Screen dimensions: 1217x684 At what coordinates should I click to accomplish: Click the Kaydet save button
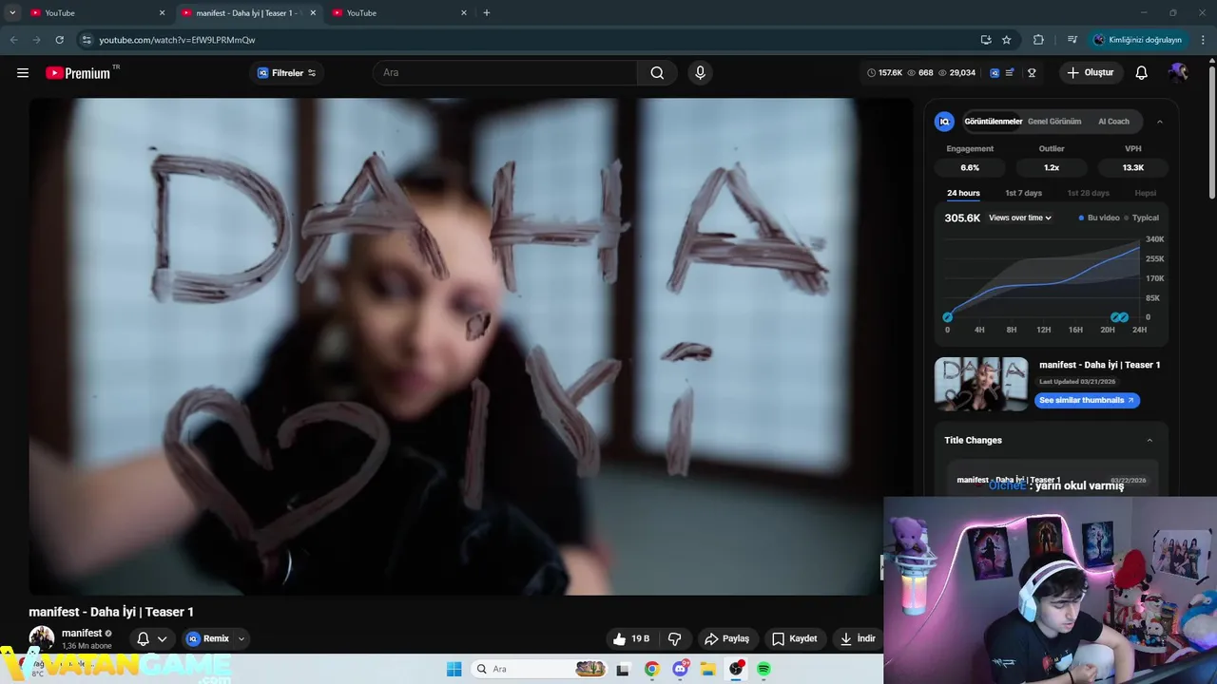[795, 639]
